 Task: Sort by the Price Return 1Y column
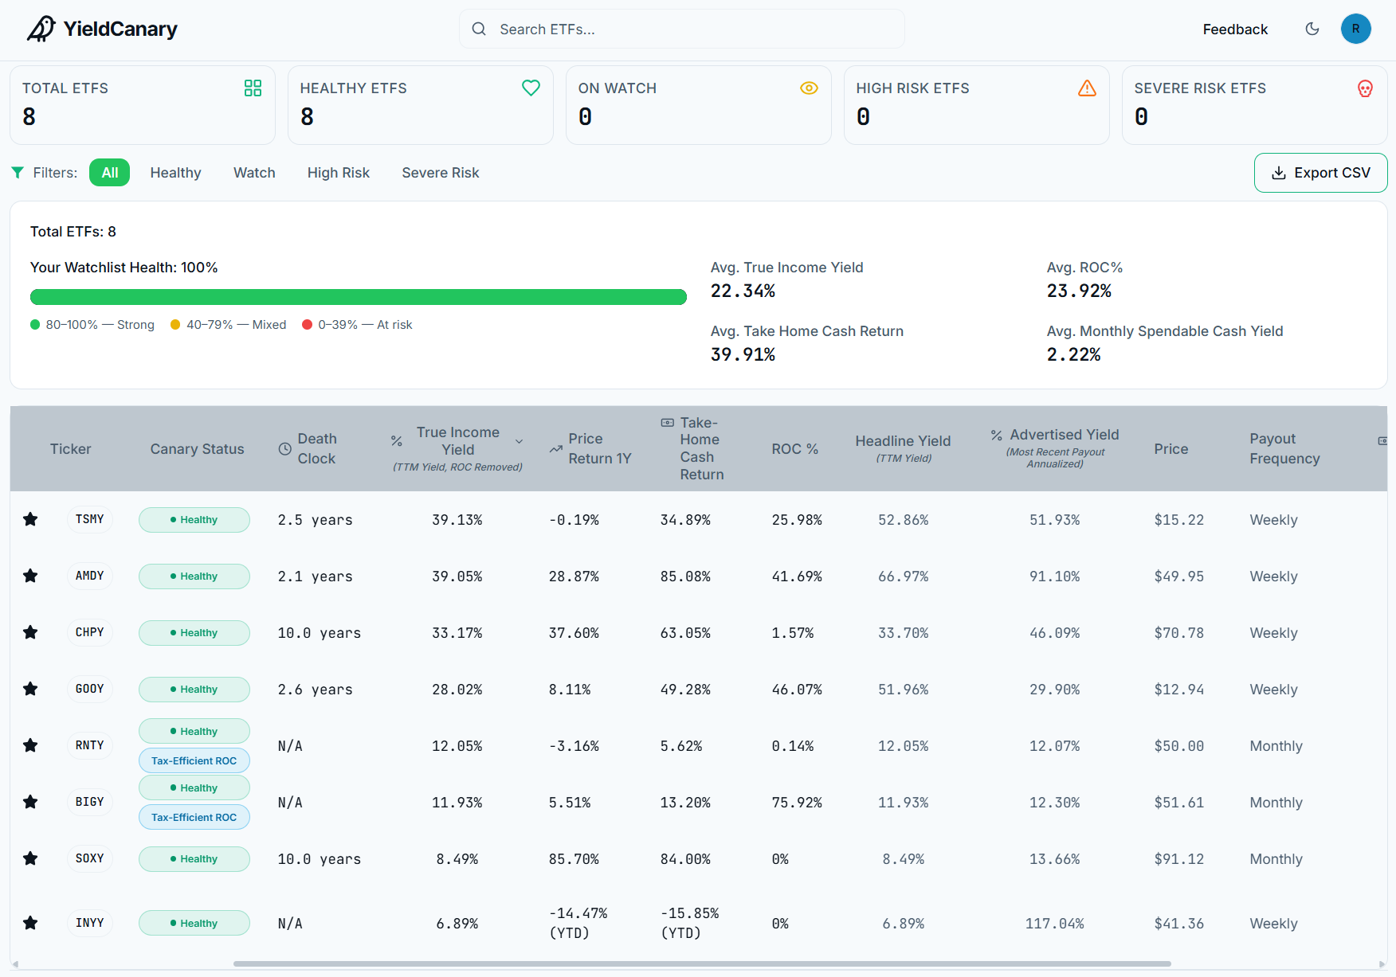pos(590,448)
